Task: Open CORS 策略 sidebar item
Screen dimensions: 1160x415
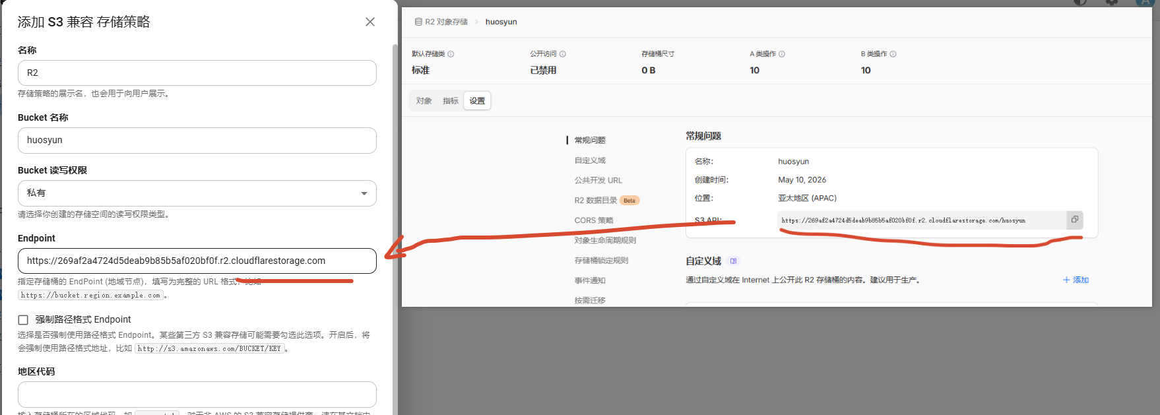Action: 594,220
